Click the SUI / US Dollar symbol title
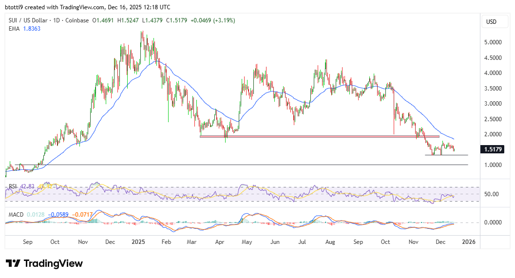Image resolution: width=515 pixels, height=278 pixels. coord(30,20)
